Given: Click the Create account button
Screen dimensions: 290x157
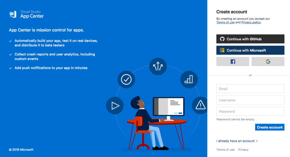Looking at the screenshot, I should pyautogui.click(x=269, y=127).
